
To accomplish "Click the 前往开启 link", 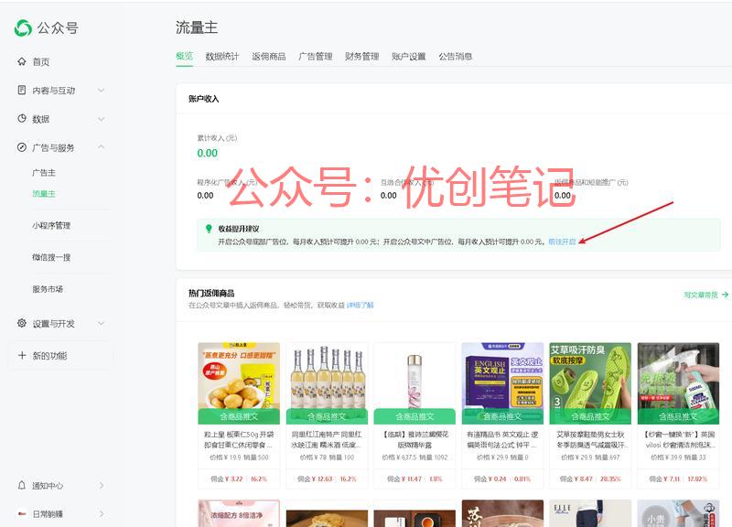I will pyautogui.click(x=562, y=242).
